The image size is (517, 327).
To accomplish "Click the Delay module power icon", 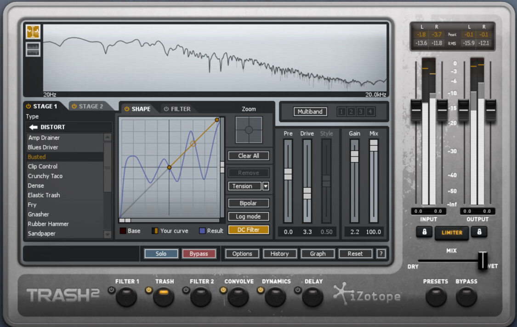I will click(x=298, y=289).
